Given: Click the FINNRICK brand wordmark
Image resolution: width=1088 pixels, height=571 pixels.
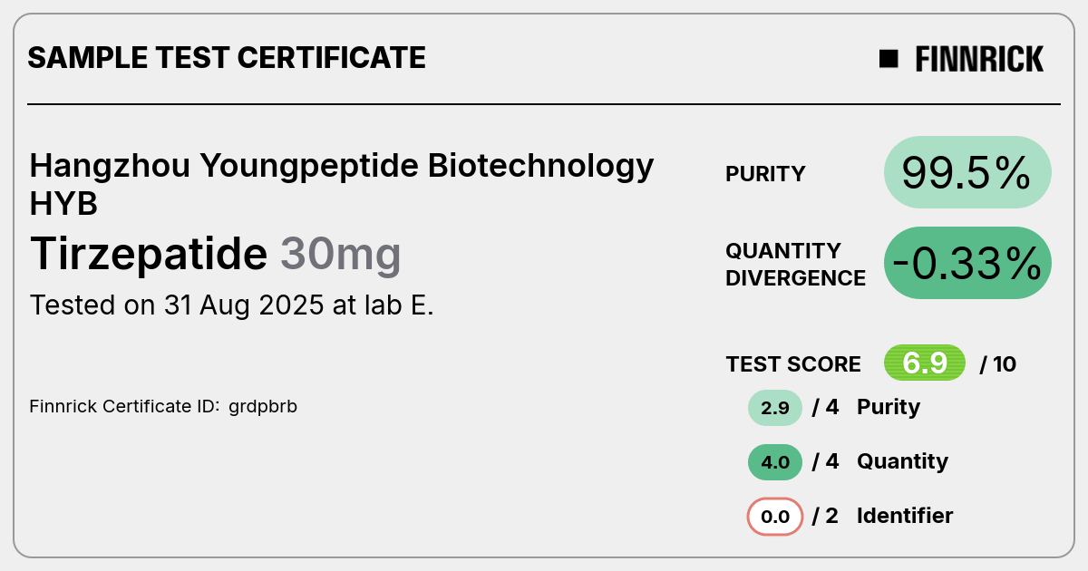Looking at the screenshot, I should pos(979,59).
